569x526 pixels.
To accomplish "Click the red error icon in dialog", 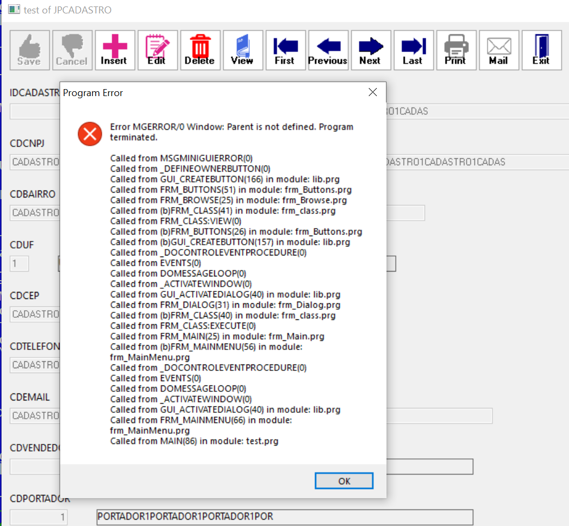I will pos(90,134).
